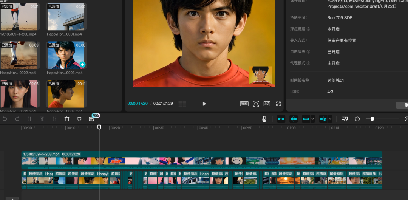
Task: Click the preview zoom scan icon
Action: [x=256, y=104]
